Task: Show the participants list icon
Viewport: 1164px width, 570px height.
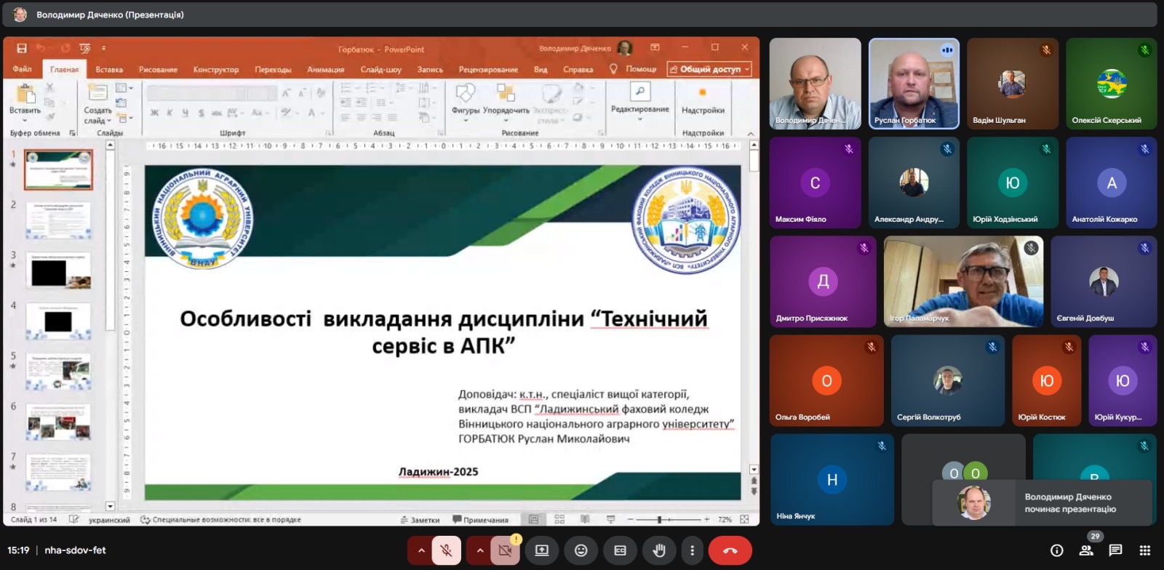Action: (1086, 550)
